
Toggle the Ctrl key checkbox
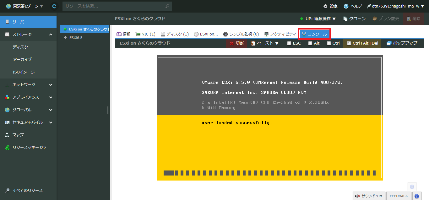coord(329,43)
